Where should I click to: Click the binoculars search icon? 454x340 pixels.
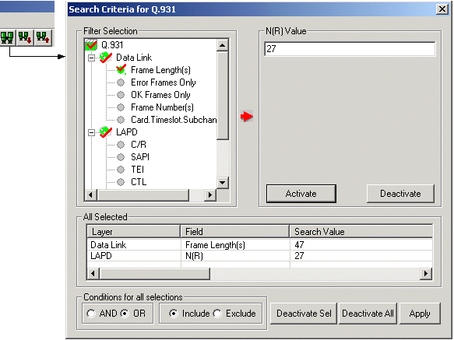(7, 37)
